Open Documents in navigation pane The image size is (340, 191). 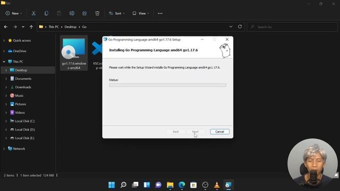[x=23, y=79]
